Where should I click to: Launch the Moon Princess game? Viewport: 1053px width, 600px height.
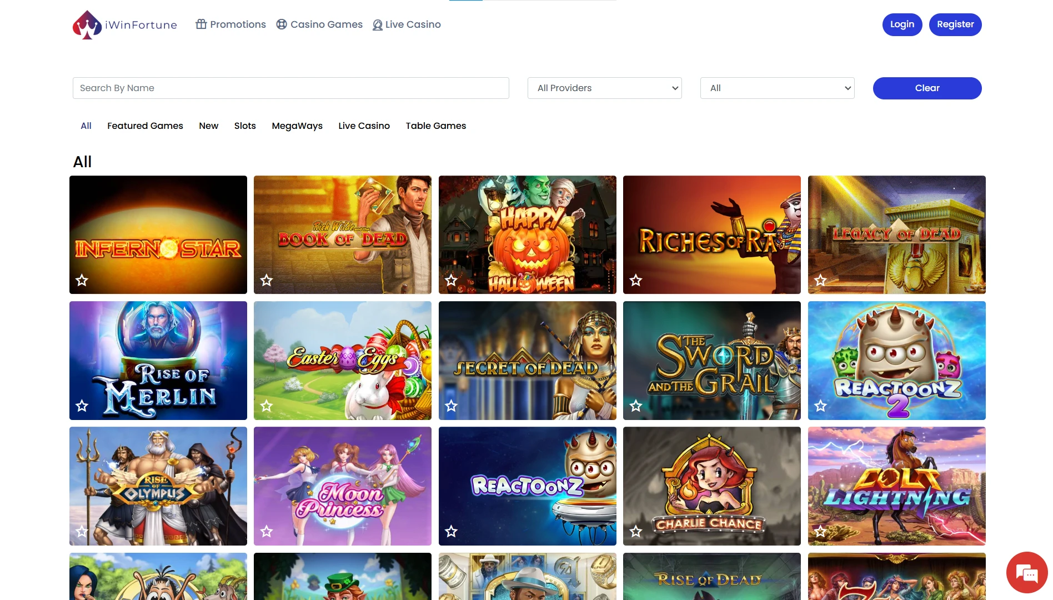pos(343,486)
